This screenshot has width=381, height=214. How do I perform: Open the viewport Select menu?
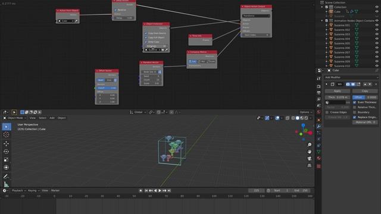(42, 118)
